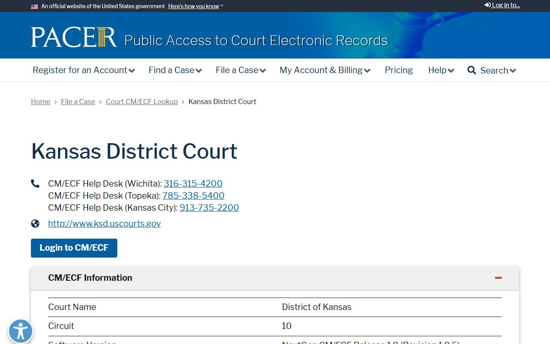This screenshot has width=550, height=344.
Task: Select the Circuit label cell
Action: [61, 326]
